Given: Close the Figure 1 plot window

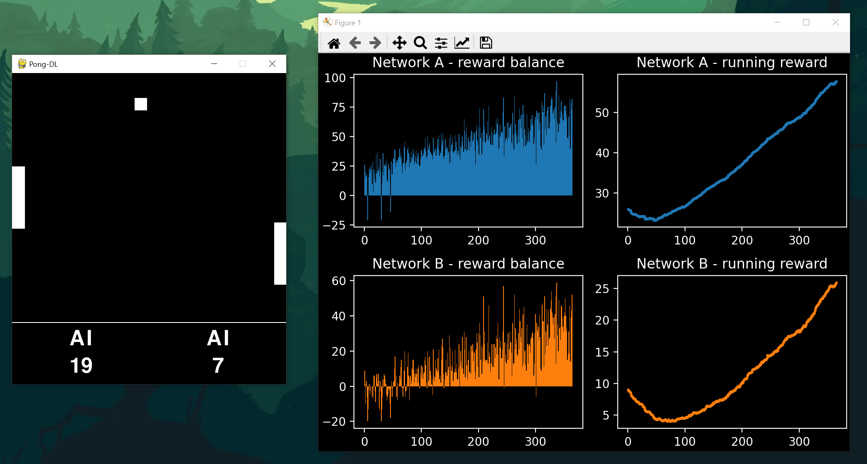Looking at the screenshot, I should (x=835, y=22).
